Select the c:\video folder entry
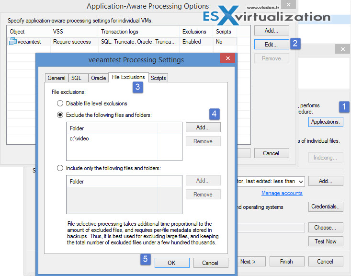This screenshot has width=351, height=276. pos(79,138)
